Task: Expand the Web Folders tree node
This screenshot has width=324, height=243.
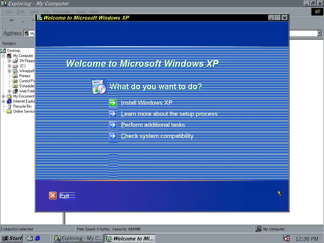Action: 9,91
